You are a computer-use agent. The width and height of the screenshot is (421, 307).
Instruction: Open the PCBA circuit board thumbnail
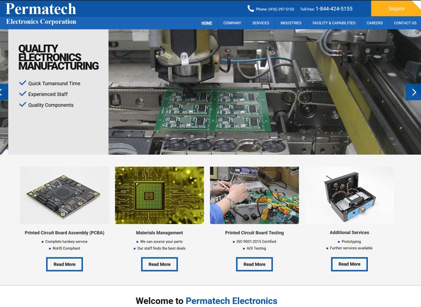pos(64,195)
